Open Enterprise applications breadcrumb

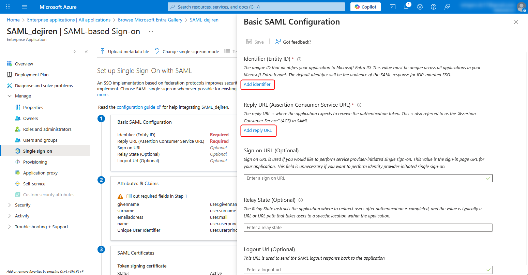(69, 20)
